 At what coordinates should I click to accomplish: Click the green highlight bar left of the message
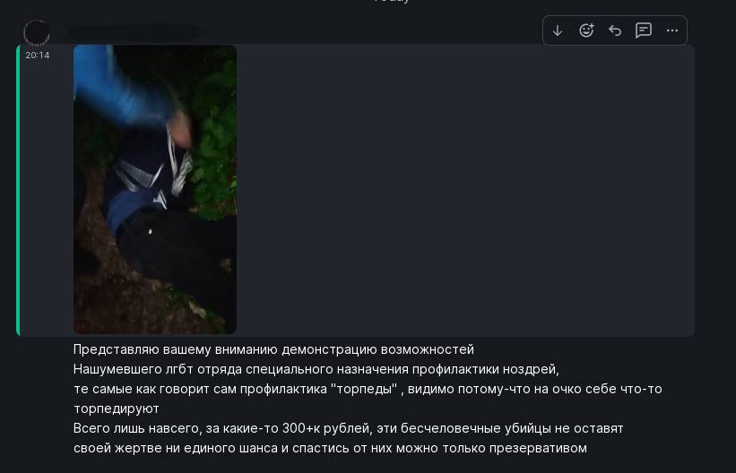pyautogui.click(x=18, y=190)
